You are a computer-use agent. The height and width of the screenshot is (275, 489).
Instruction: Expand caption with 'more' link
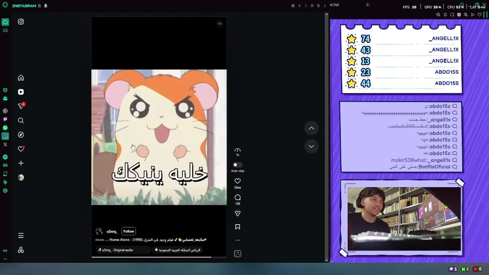(100, 240)
